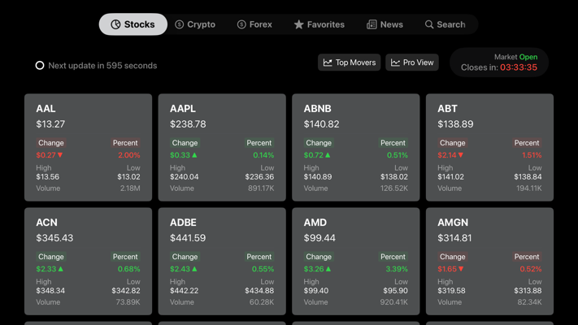Viewport: 578px width, 325px height.
Task: Click the ABNB price $140.82
Action: (321, 124)
